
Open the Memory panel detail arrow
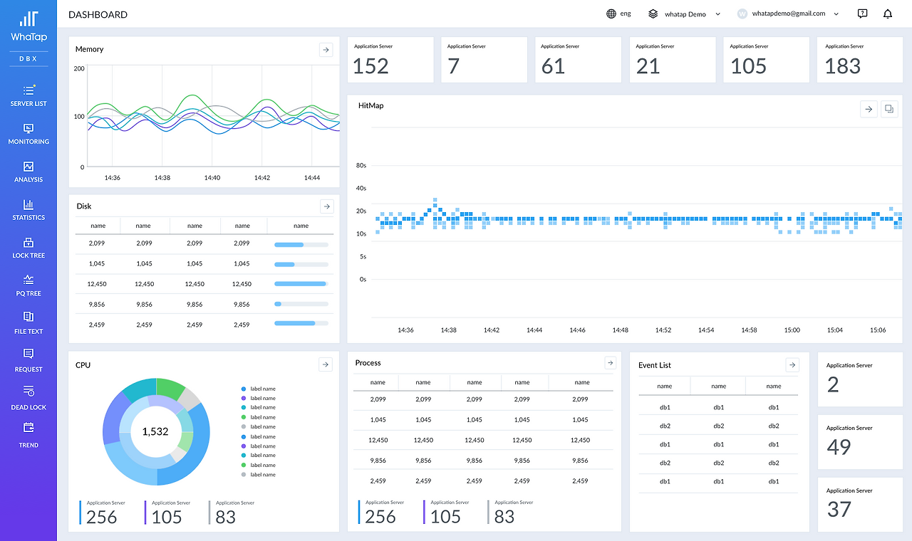[x=326, y=50]
